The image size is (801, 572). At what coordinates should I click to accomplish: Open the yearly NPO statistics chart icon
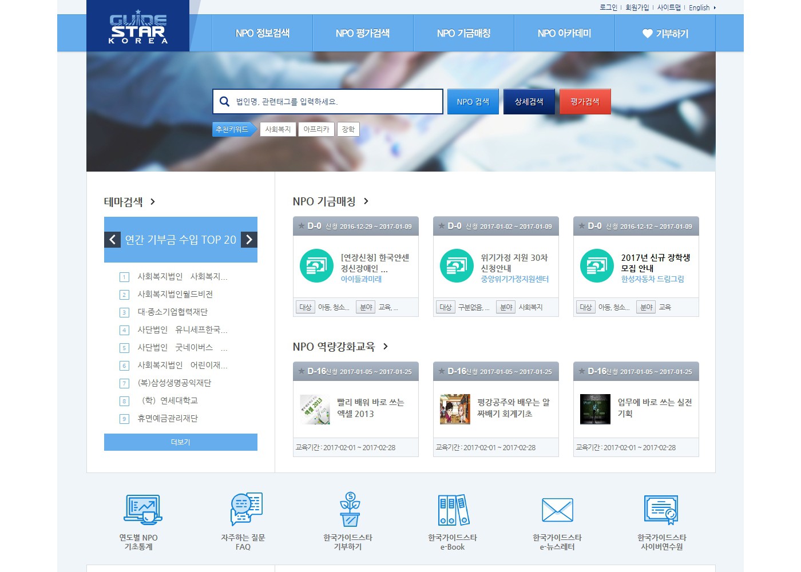142,510
